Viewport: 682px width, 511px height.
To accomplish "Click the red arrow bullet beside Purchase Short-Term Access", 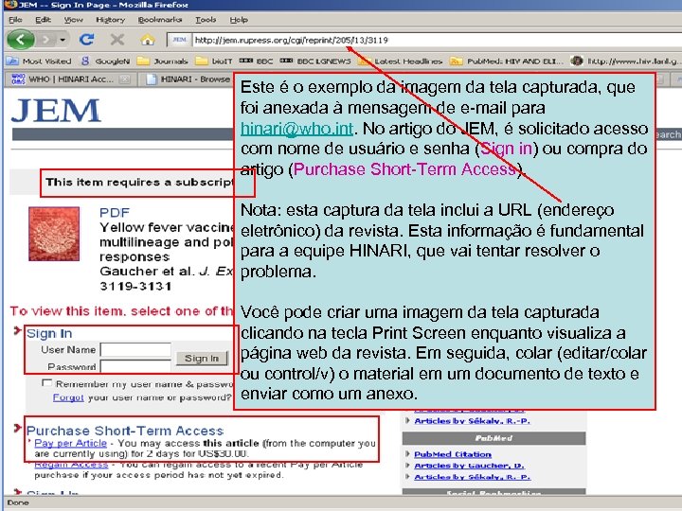I will pos(17,429).
